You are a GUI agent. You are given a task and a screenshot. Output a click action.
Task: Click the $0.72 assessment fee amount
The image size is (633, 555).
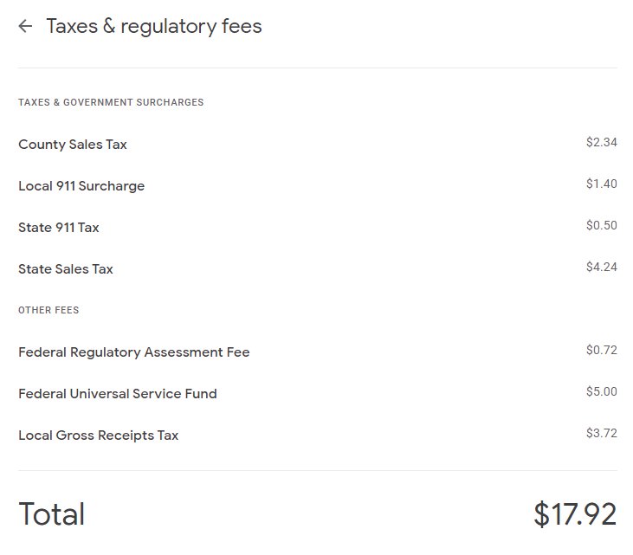(602, 350)
